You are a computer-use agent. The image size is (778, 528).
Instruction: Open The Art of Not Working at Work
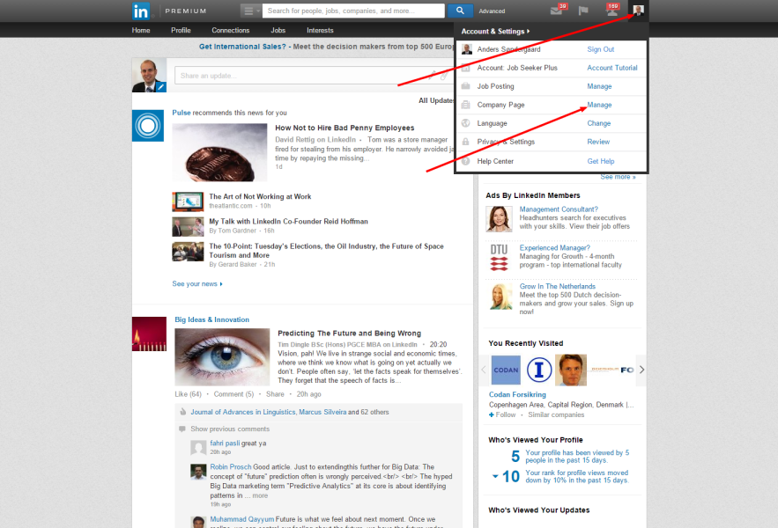[260, 196]
